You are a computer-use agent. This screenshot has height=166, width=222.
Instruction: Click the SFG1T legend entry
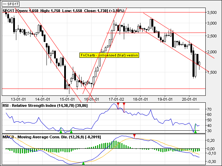coord(11,4)
